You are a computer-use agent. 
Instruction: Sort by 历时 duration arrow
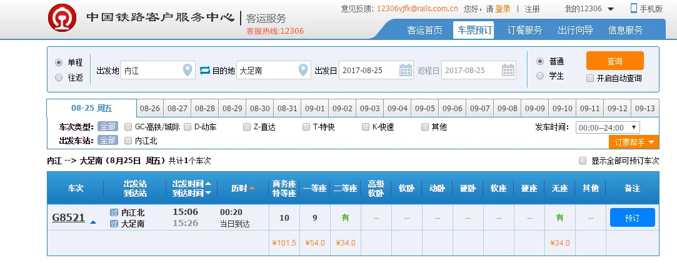click(252, 188)
